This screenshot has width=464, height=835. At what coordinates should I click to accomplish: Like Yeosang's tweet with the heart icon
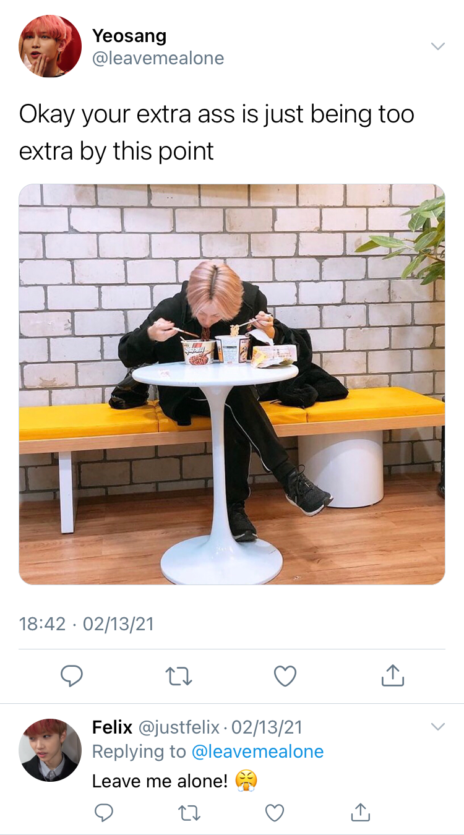tap(285, 676)
